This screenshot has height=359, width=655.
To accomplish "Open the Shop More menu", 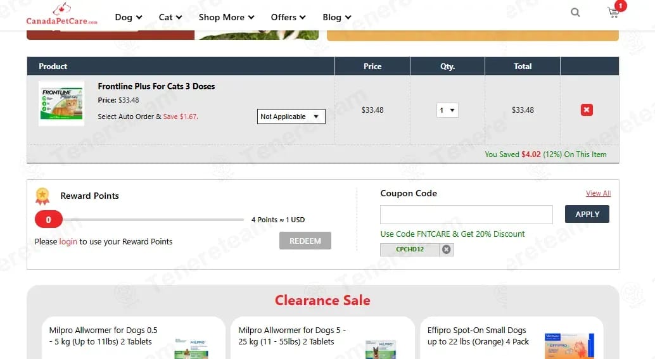I will point(226,17).
